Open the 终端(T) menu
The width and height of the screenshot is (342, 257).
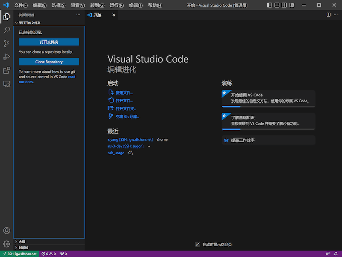136,5
